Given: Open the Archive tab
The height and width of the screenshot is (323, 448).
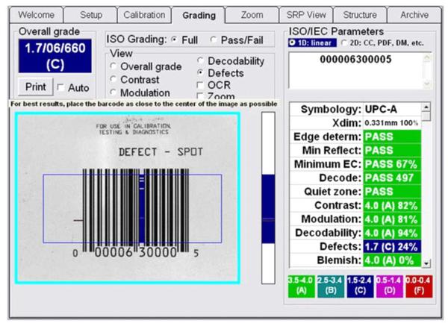Looking at the screenshot, I should pos(414,15).
